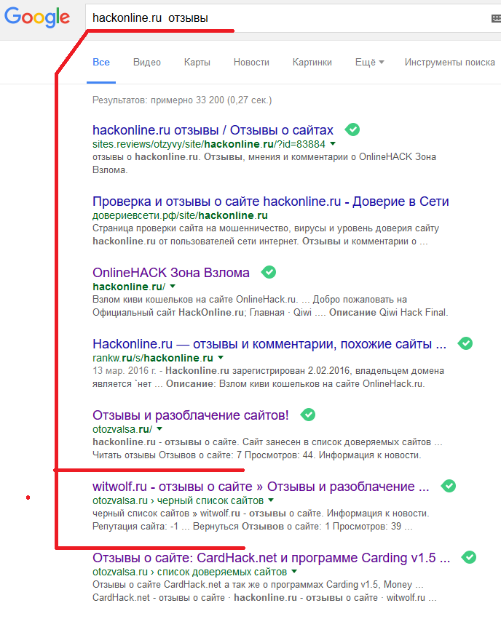Screen dimensions: 501x619
Task: Click the довериевсети.рф/site/hackonline.ru URL
Action: [x=180, y=215]
